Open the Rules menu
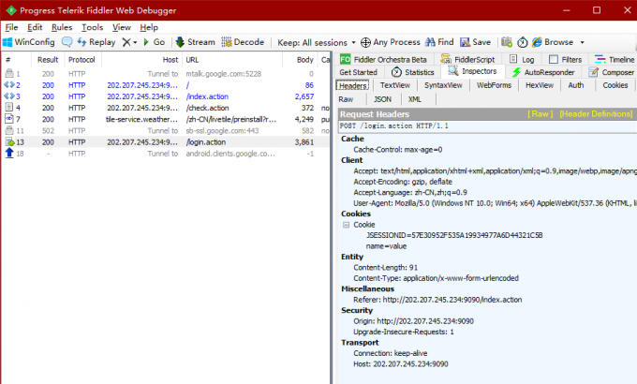 [x=62, y=27]
